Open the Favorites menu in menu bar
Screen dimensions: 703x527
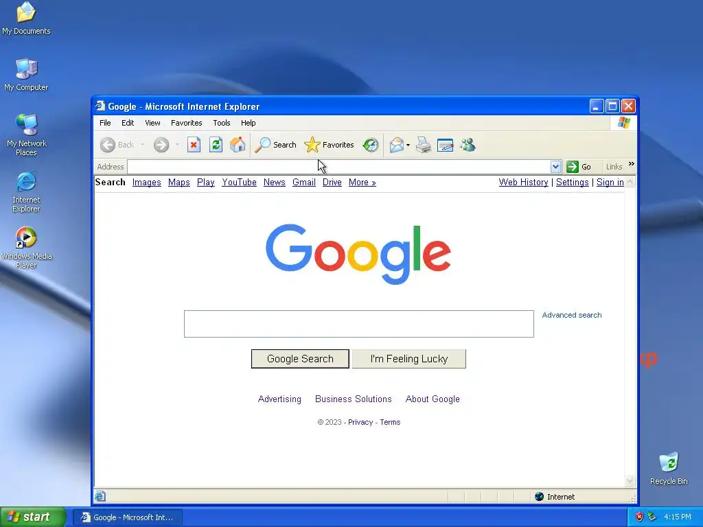tap(187, 123)
